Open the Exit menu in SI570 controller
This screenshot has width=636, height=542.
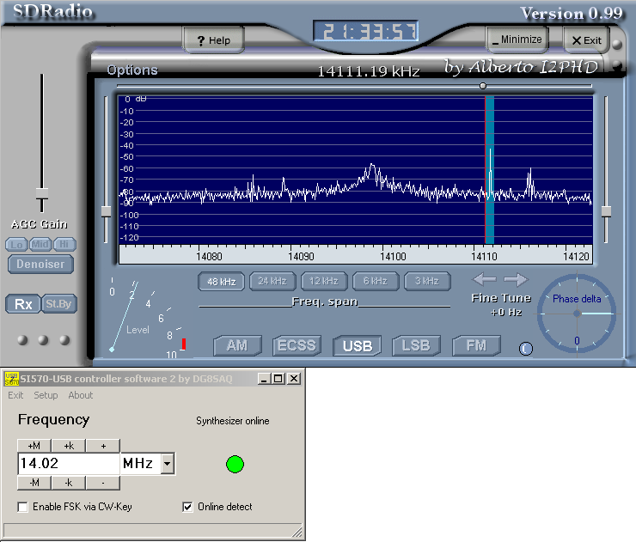click(x=15, y=395)
